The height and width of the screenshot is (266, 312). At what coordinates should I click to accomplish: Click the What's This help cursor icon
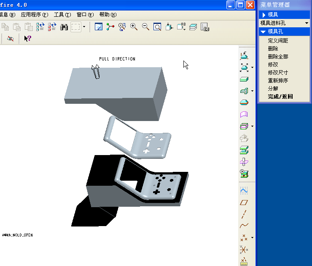[27, 39]
